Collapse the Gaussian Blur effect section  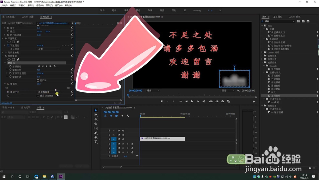(x=3, y=56)
